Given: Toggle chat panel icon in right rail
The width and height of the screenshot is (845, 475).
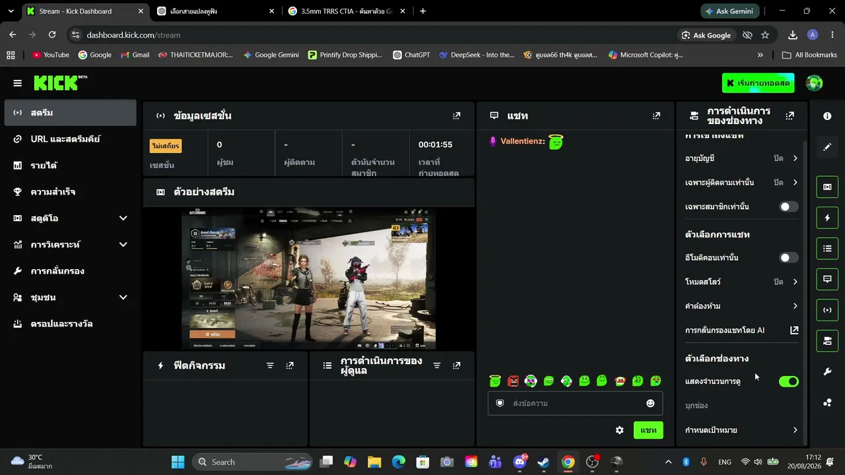Looking at the screenshot, I should [x=827, y=279].
